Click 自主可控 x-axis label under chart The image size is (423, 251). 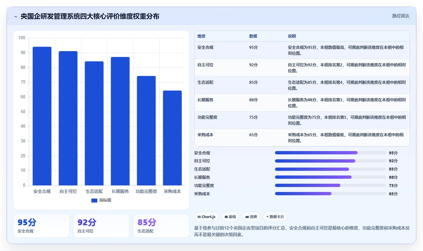pyautogui.click(x=68, y=191)
